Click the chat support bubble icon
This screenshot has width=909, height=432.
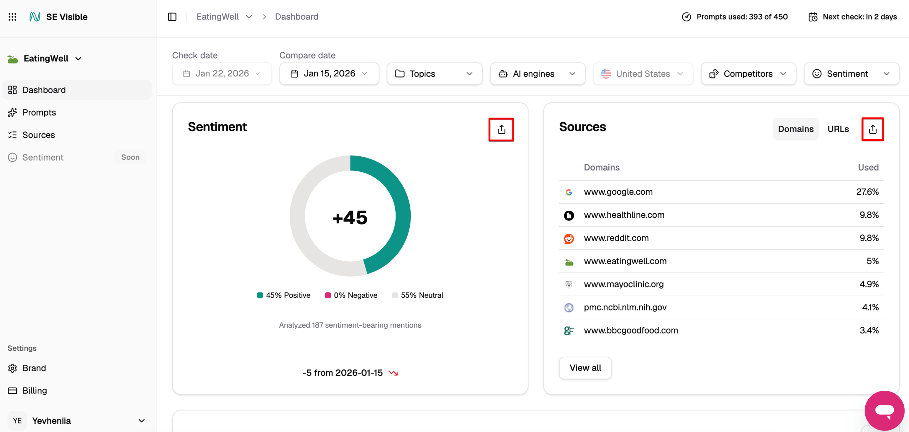click(x=884, y=411)
